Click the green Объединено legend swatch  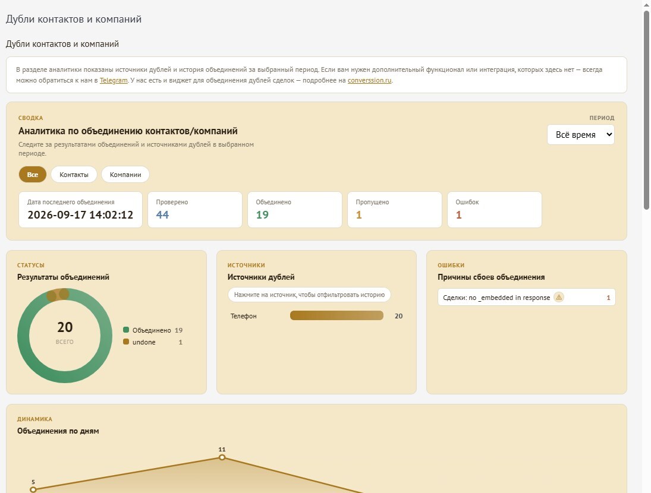[x=126, y=330]
